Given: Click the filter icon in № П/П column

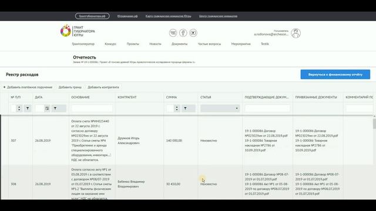Looking at the screenshot, I should tap(28, 108).
